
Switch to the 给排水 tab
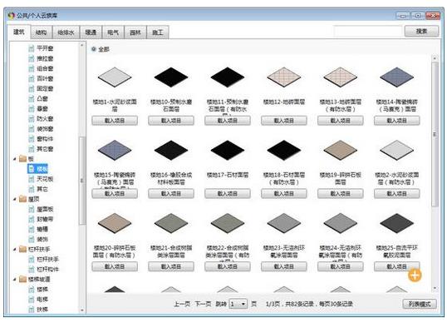(66, 32)
